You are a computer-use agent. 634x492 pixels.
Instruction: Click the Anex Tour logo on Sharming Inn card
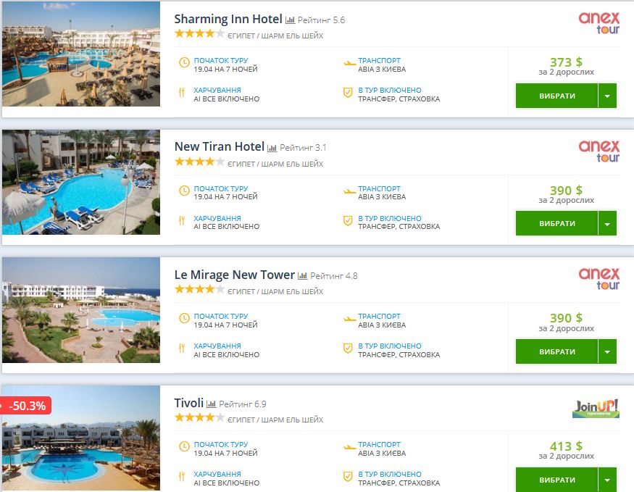pyautogui.click(x=599, y=23)
